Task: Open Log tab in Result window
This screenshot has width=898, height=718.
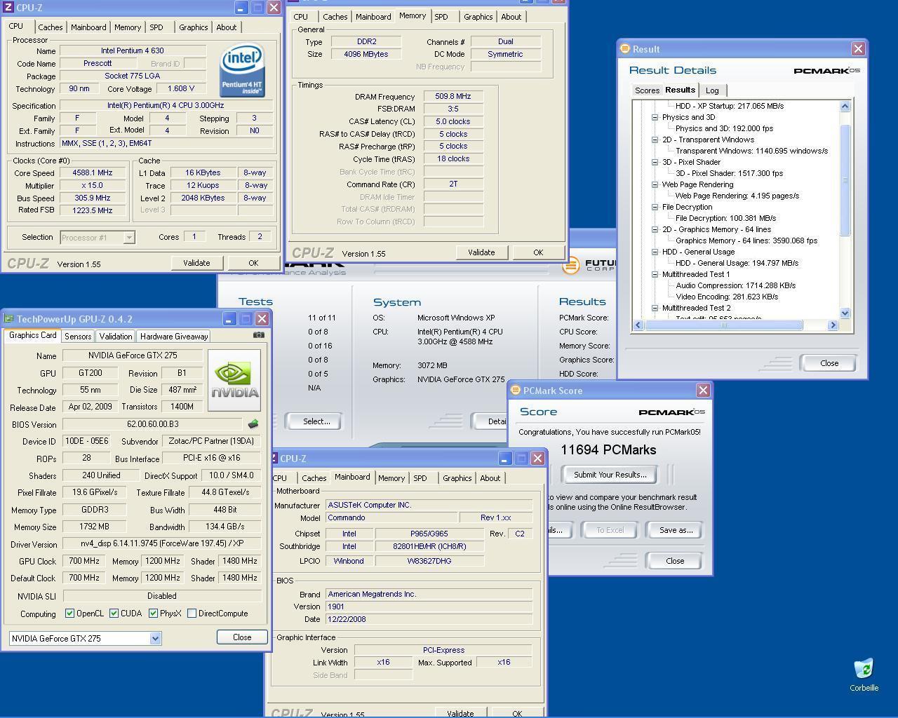Action: [712, 90]
